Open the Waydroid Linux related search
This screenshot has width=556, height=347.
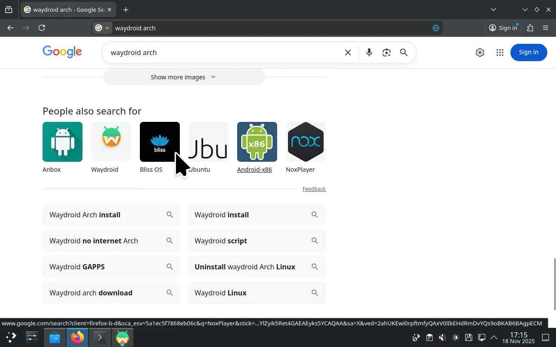click(257, 293)
